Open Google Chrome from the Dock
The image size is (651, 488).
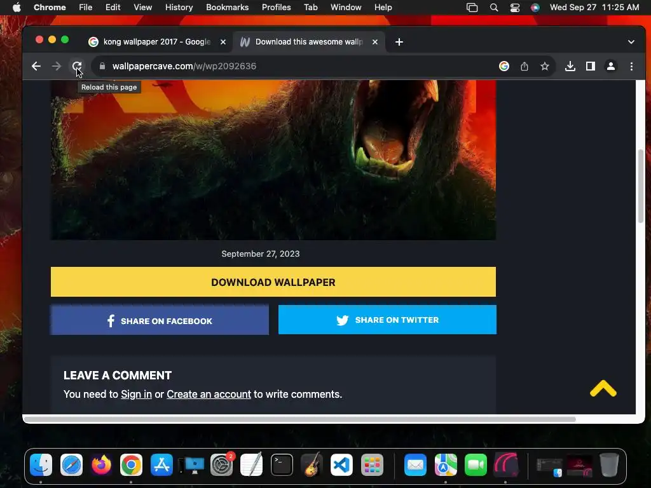click(x=131, y=464)
